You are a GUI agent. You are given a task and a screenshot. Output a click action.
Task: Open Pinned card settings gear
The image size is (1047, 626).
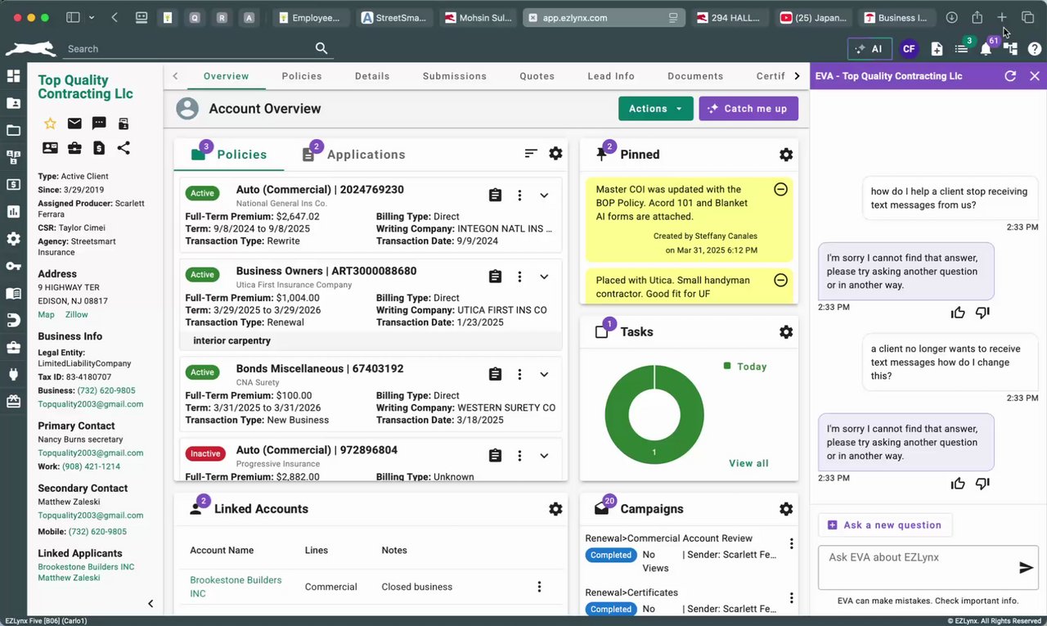point(786,155)
